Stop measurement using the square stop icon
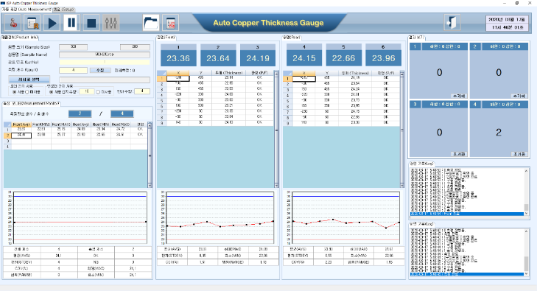The width and height of the screenshot is (537, 291). pyautogui.click(x=91, y=23)
